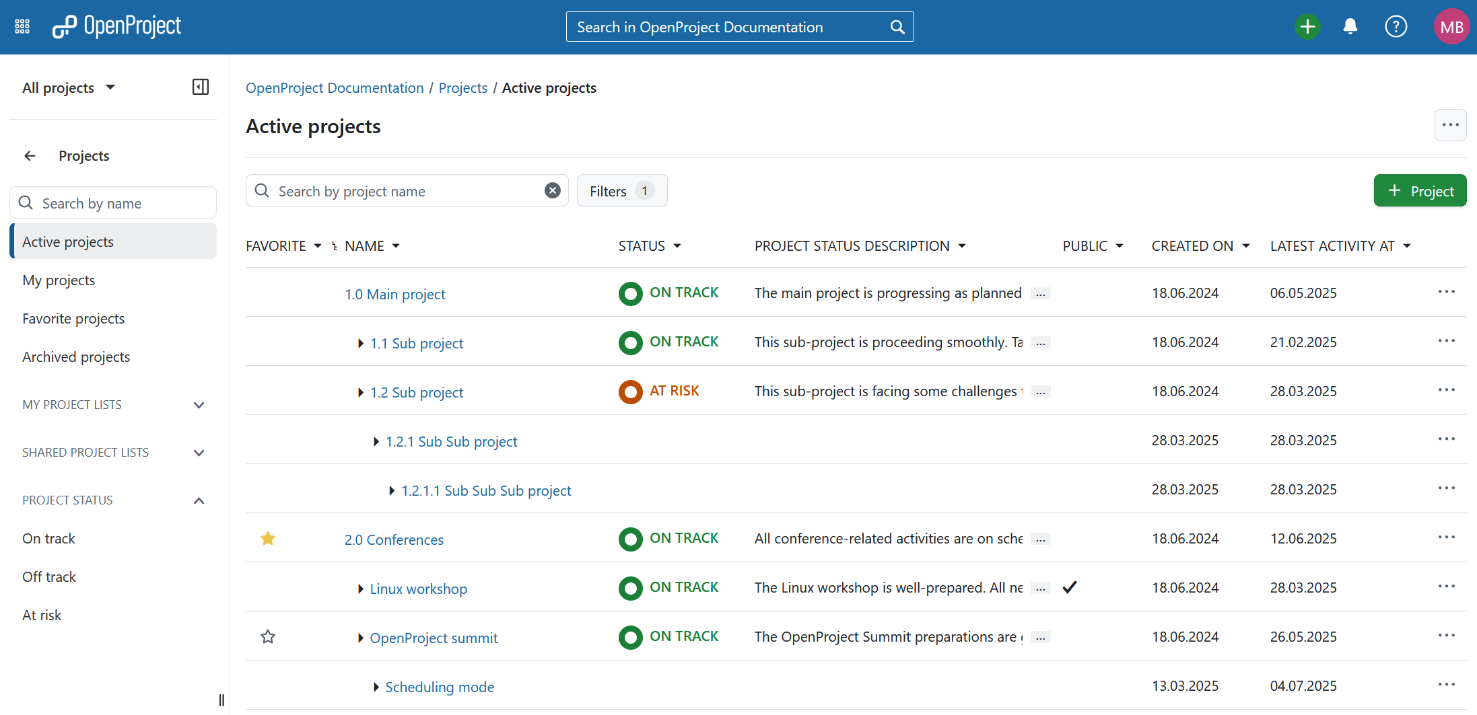
Task: Expand the status description of 1.2 Sub project
Action: click(x=1040, y=392)
